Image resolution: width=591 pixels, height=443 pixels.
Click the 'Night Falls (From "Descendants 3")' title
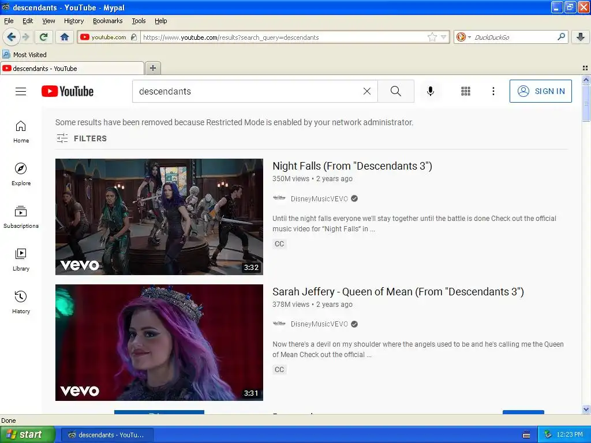click(x=352, y=166)
